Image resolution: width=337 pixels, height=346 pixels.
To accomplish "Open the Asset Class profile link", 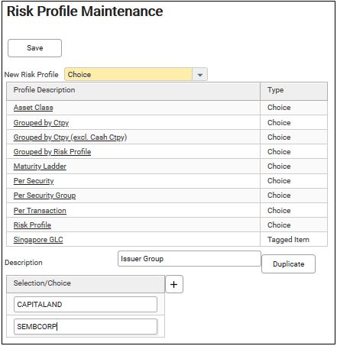I will pos(34,108).
